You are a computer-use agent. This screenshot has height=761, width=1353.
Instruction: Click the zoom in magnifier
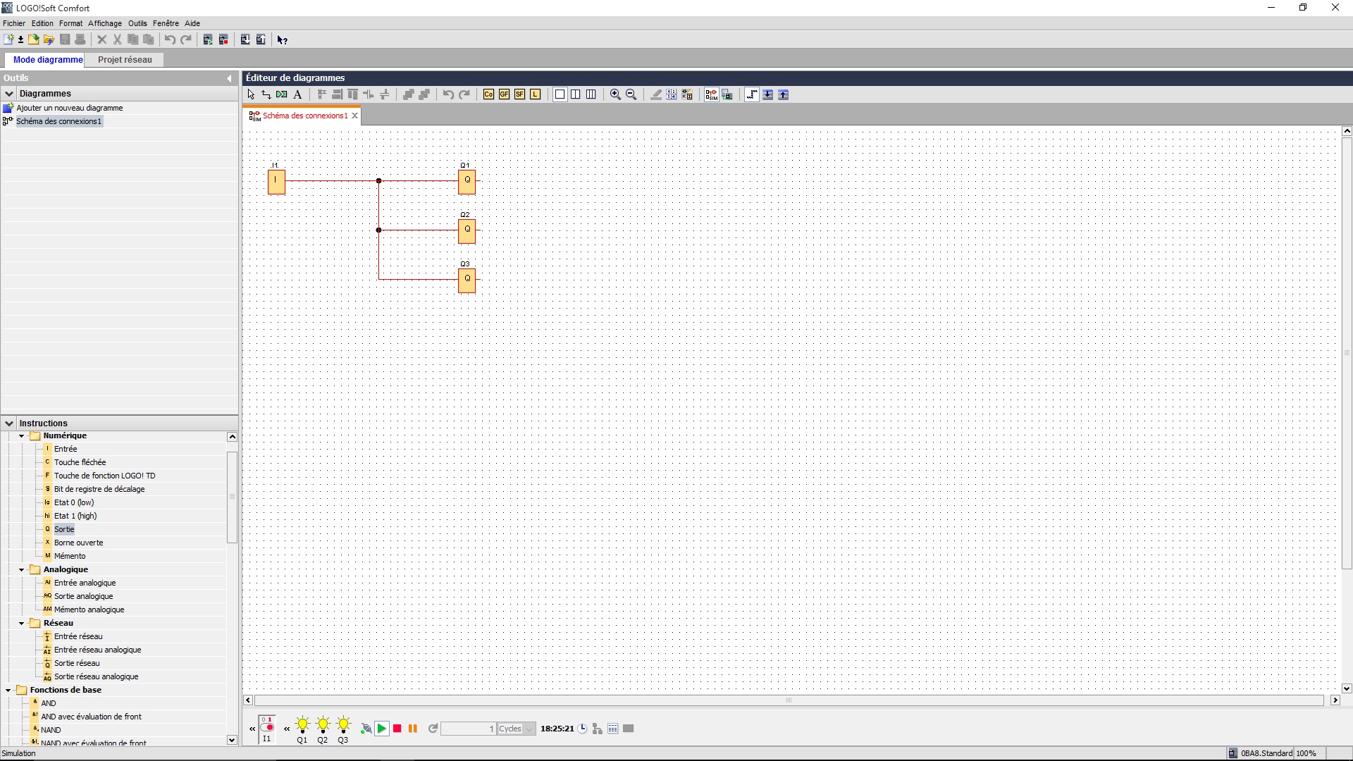(615, 94)
